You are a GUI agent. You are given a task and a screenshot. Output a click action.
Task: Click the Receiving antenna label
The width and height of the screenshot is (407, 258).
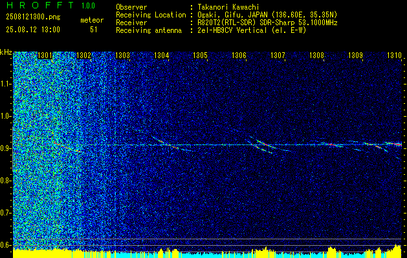point(149,30)
